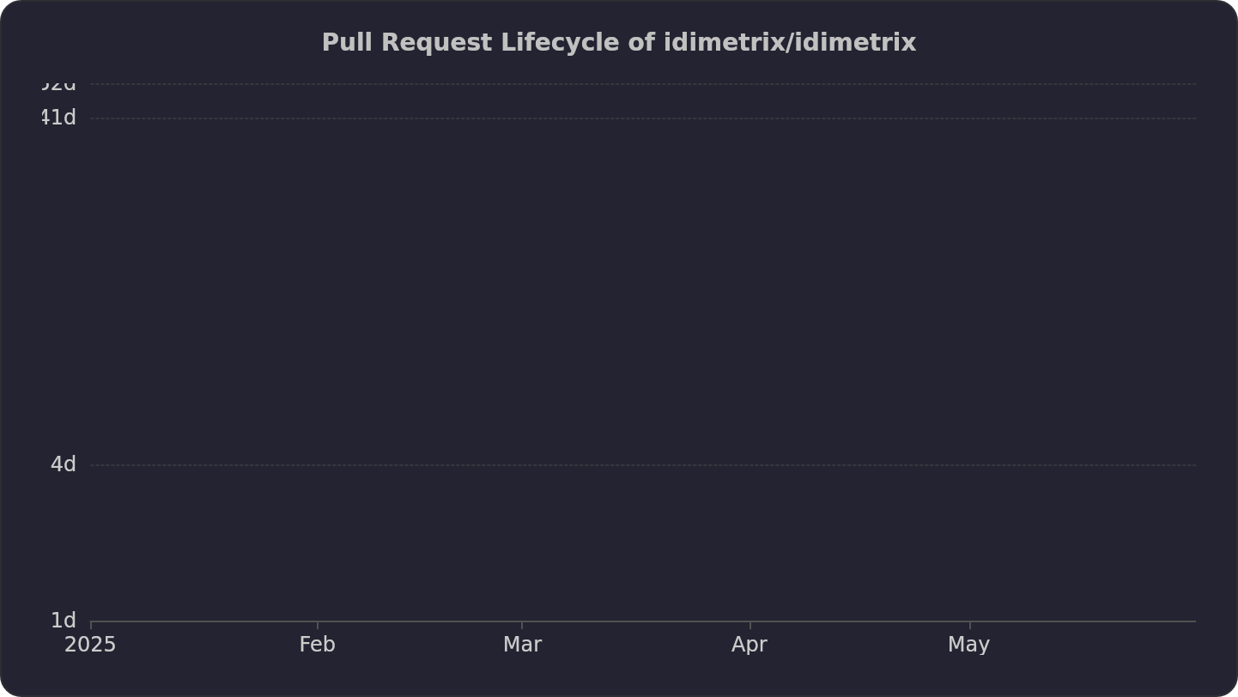Click the dashed gridline at 41d

click(643, 118)
